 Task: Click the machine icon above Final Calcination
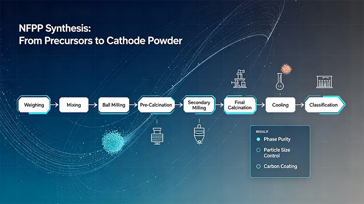(239, 79)
